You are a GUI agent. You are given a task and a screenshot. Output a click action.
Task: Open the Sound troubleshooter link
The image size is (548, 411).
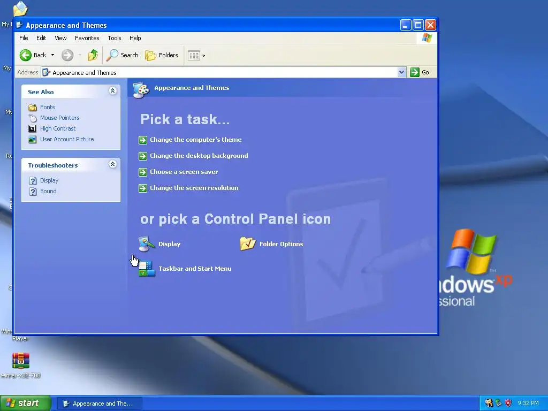[x=48, y=191]
